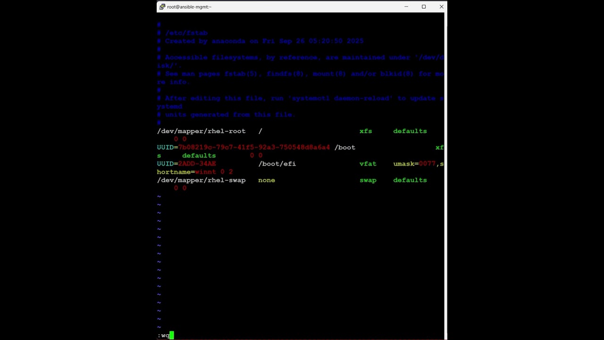
Task: Click the umask=0077 option
Action: (x=414, y=164)
